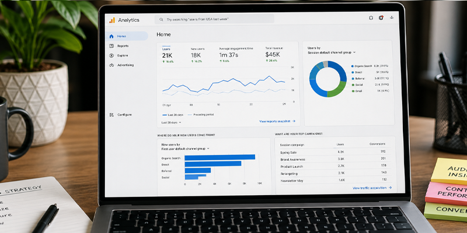
Task: Select the Total revenue metric
Action: point(274,54)
